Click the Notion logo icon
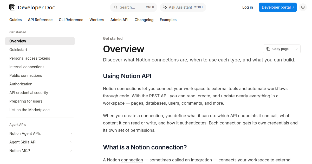 12,8
